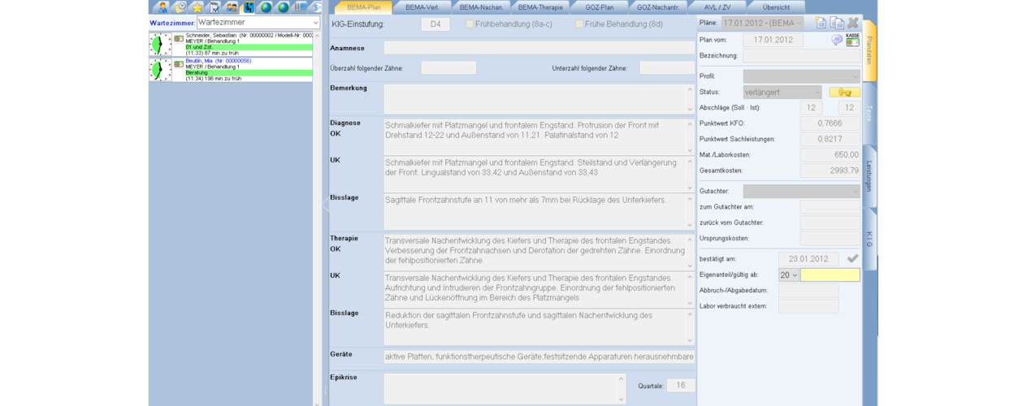Viewport: 1027px width, 406px height.
Task: Click the yellow Eigenanteil gültig ab field
Action: (830, 275)
